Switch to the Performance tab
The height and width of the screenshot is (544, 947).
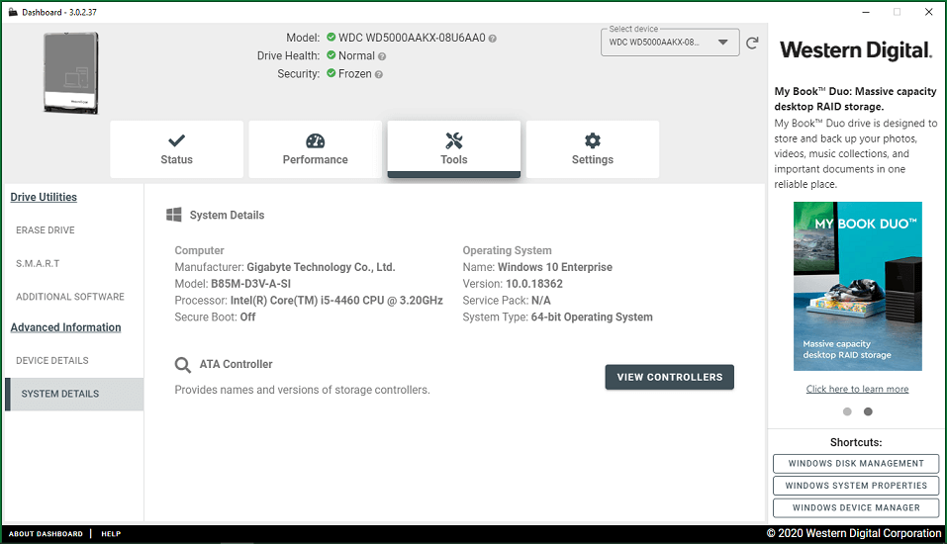316,149
